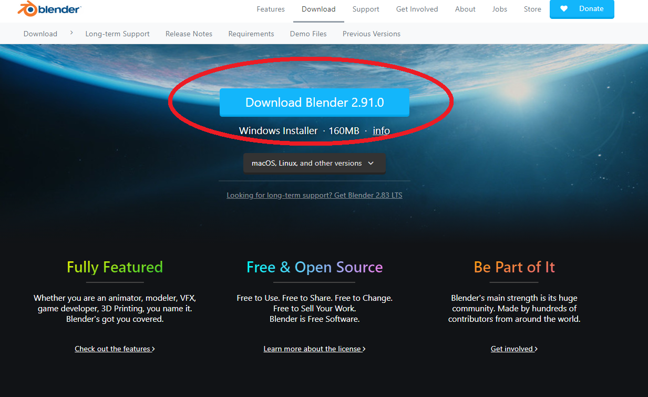Click Learn more about the license link

click(314, 349)
